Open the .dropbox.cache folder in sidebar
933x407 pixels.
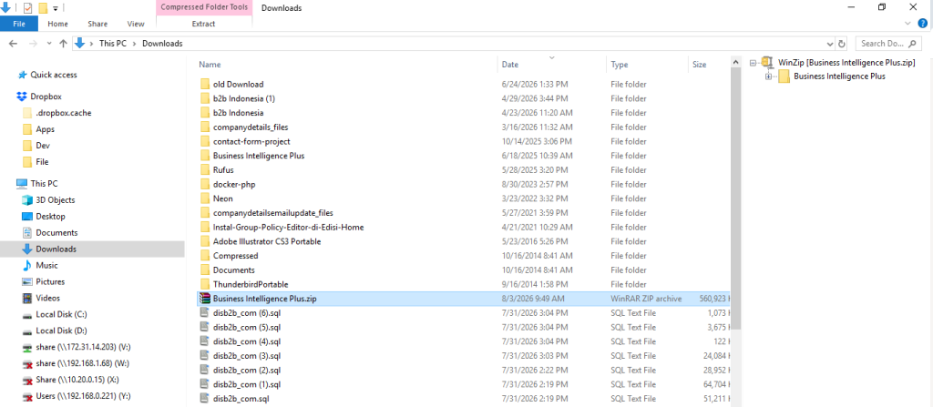click(x=64, y=113)
